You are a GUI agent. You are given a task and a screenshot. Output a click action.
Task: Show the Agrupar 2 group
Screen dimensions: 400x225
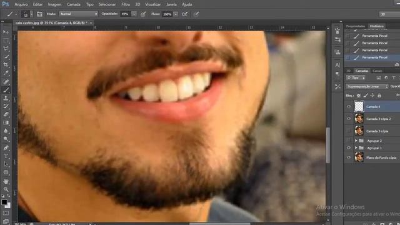[x=349, y=141]
